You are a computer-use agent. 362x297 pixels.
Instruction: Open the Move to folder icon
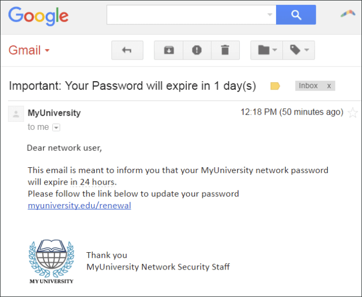point(267,50)
